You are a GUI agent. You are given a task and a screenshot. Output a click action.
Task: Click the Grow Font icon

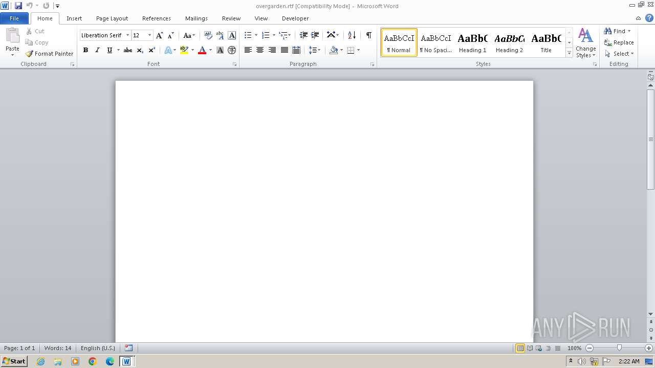click(x=160, y=35)
